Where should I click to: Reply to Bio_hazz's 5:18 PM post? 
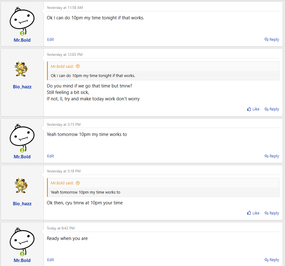[272, 213]
